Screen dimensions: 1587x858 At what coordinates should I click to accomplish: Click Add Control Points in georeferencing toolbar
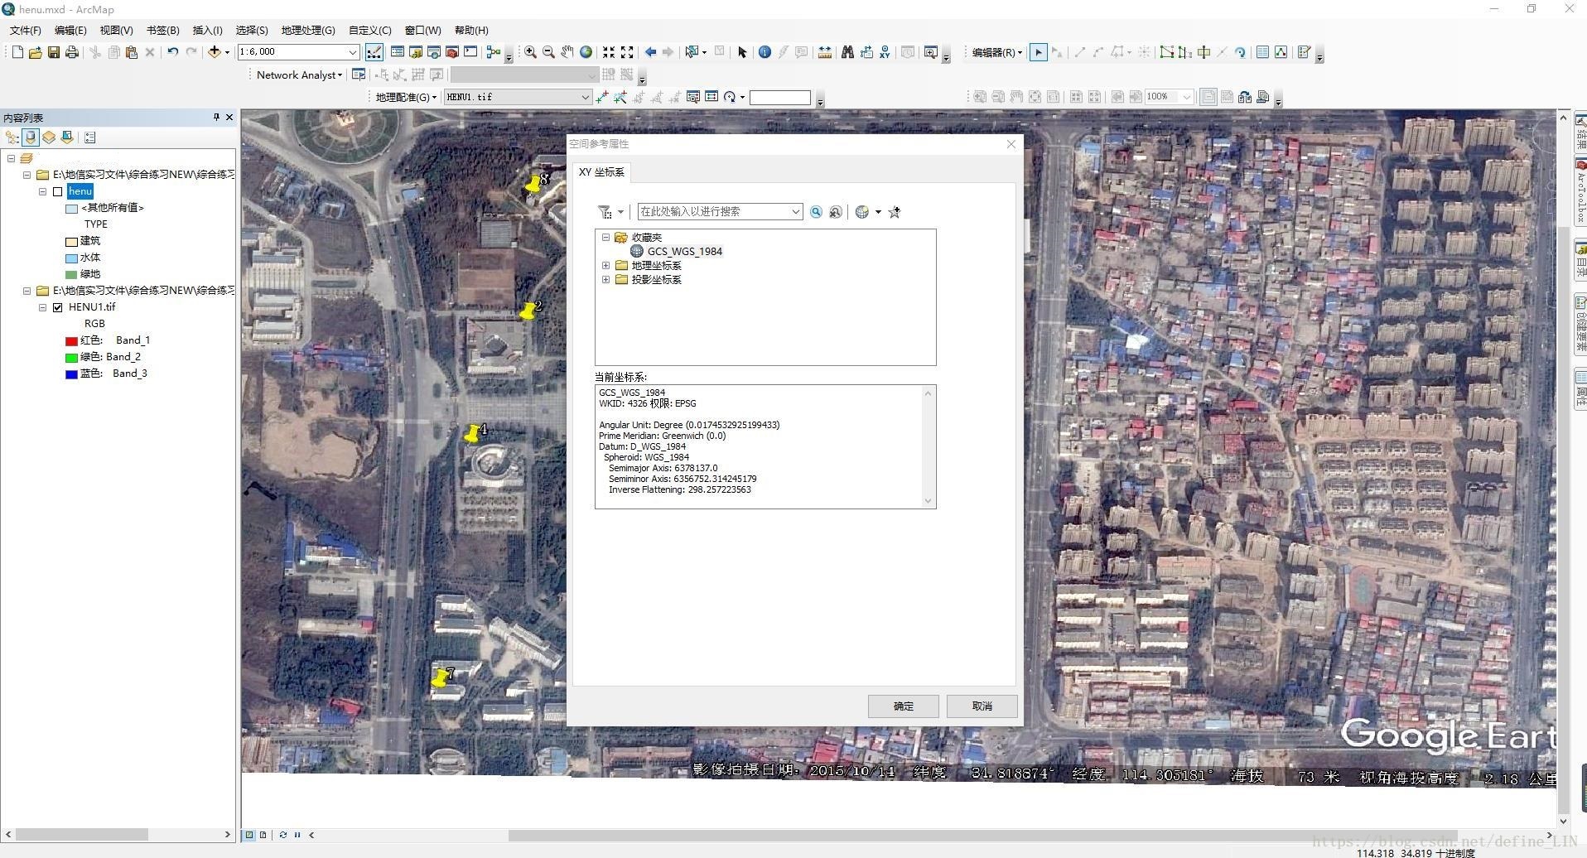[602, 97]
